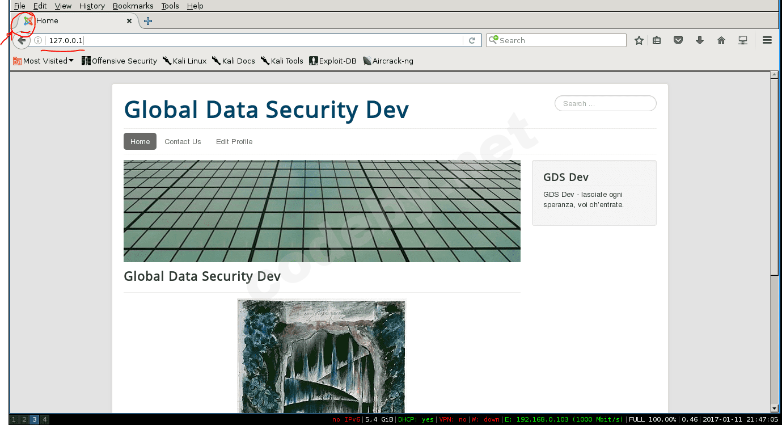Open the downloads arrow icon
Image resolution: width=782 pixels, height=425 pixels.
(700, 40)
